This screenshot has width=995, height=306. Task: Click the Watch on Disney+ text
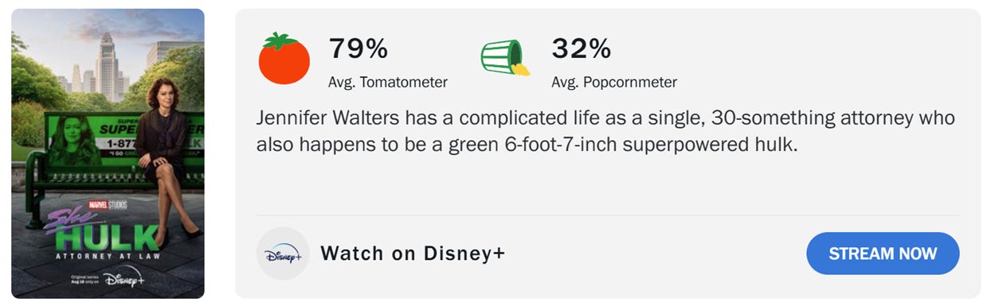[413, 254]
